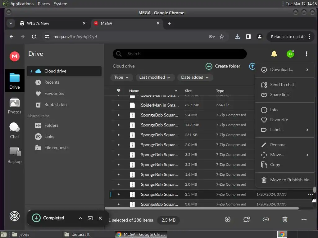
Task: Open Applications menu in top panel
Action: [22, 4]
